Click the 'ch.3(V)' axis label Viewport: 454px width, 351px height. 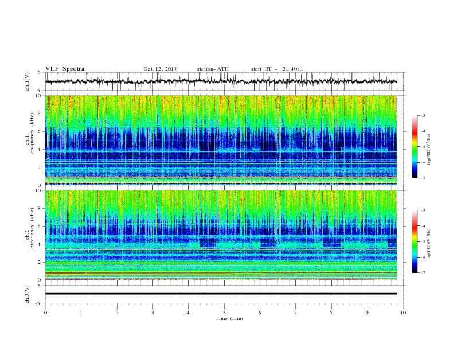tap(28, 294)
